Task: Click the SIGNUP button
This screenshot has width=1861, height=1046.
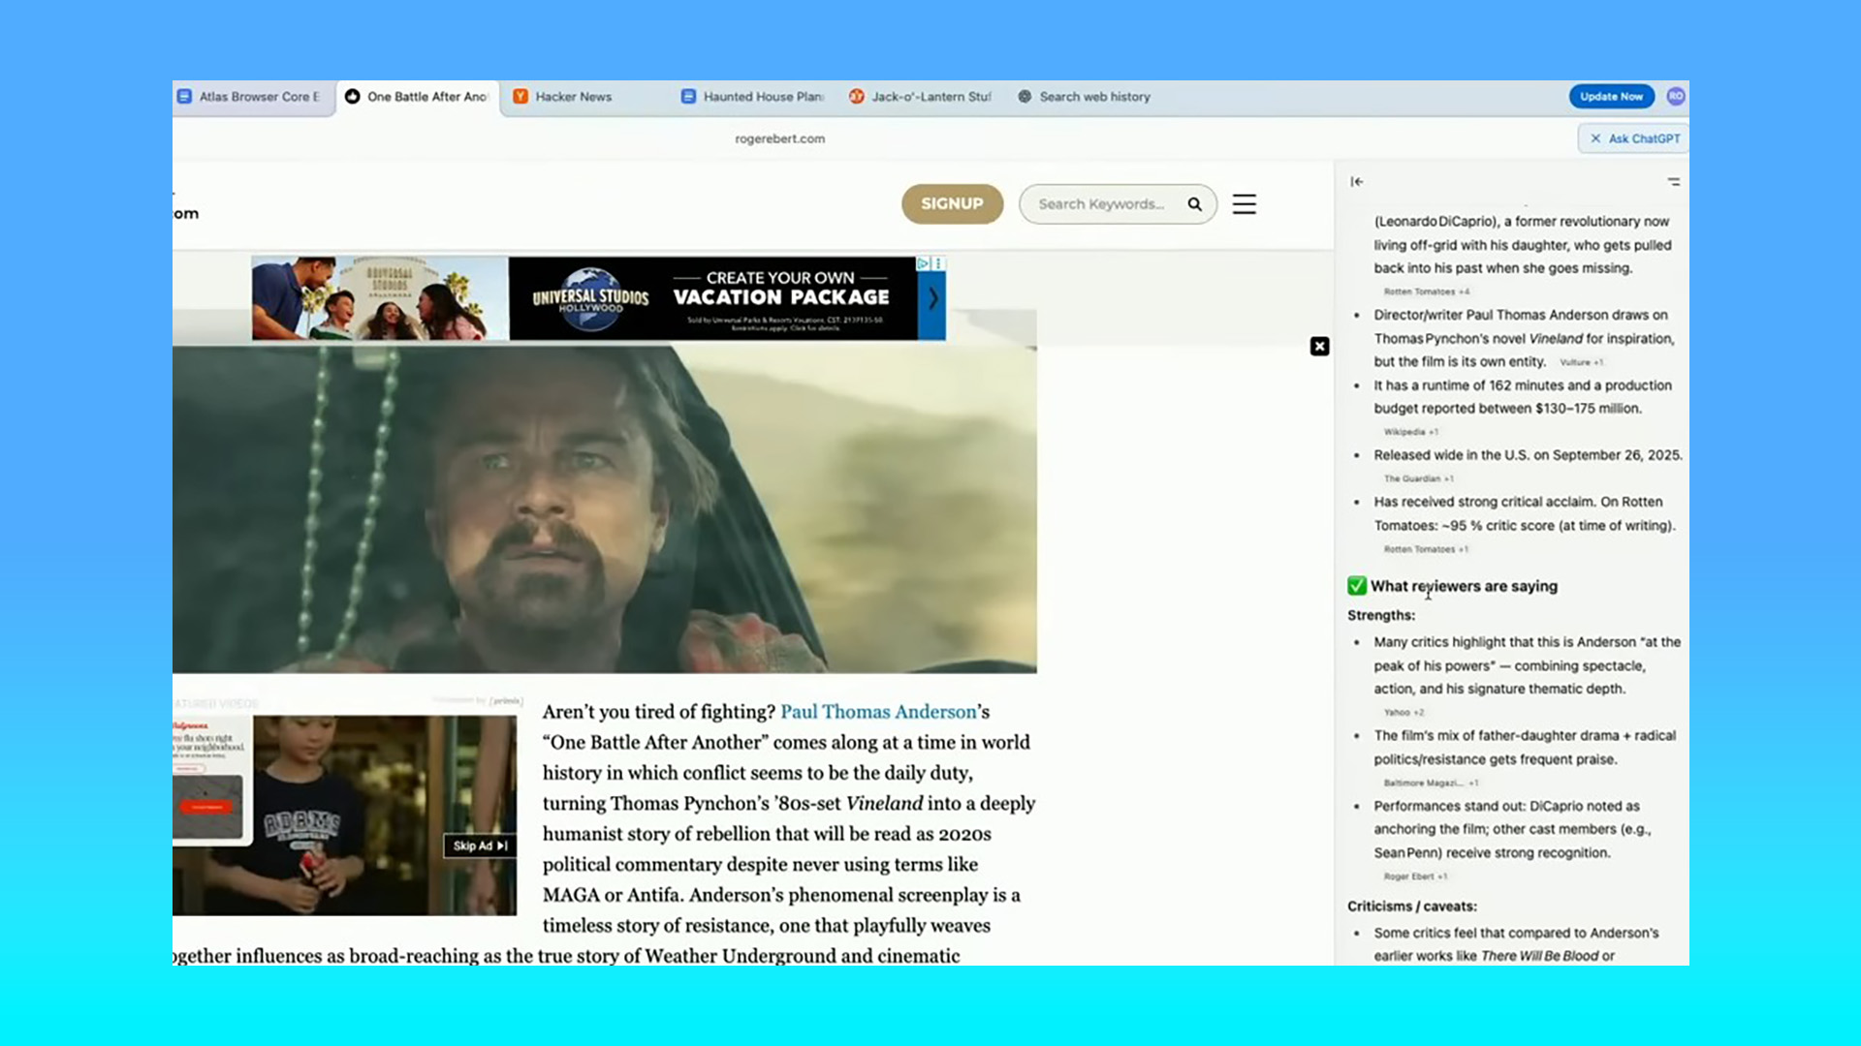Action: pyautogui.click(x=952, y=204)
